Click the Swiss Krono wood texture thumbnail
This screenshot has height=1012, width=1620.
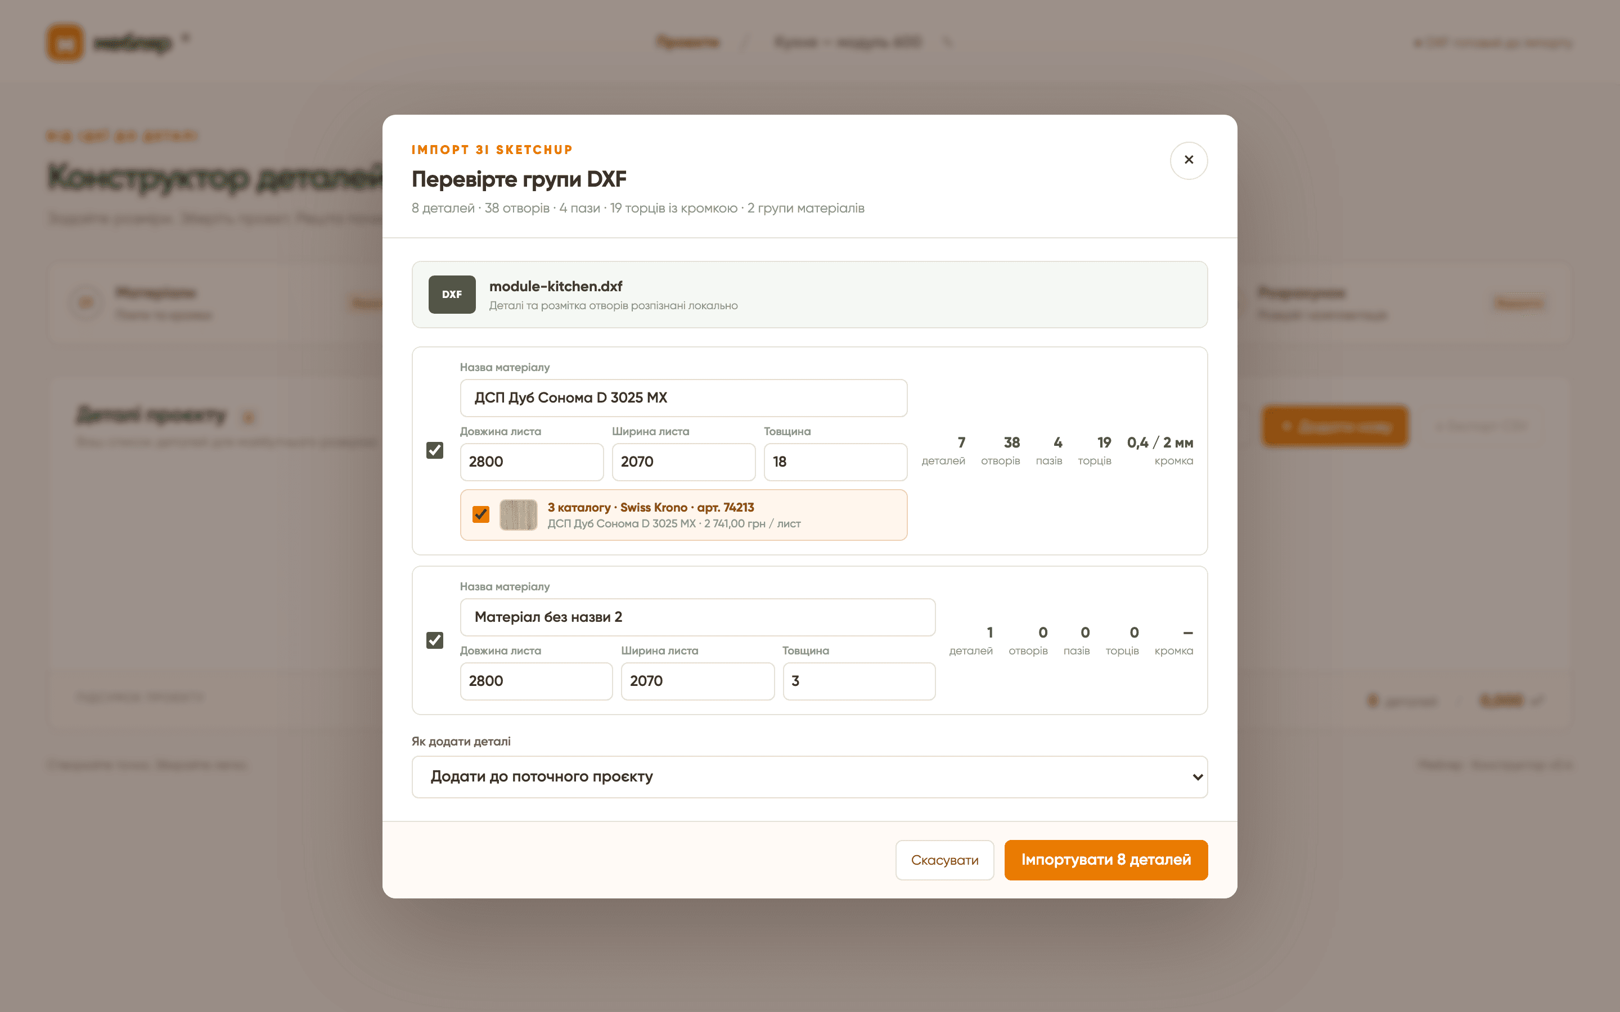click(518, 514)
